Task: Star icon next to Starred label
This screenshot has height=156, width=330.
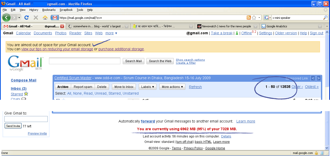Action: click(x=26, y=94)
